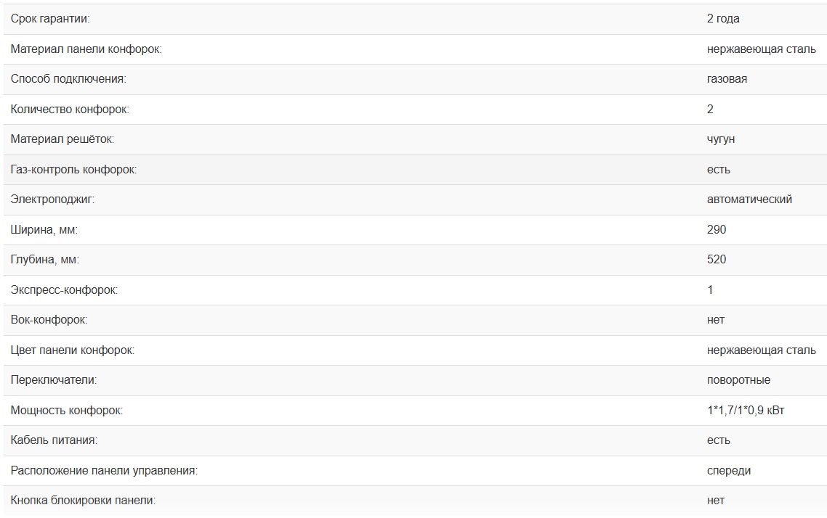
Task: Click 'Газ-контроль конфорок' label
Action: click(x=73, y=170)
